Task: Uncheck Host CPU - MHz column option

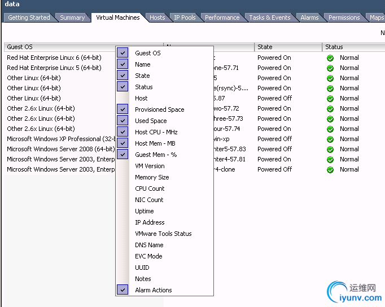Action: (123, 132)
